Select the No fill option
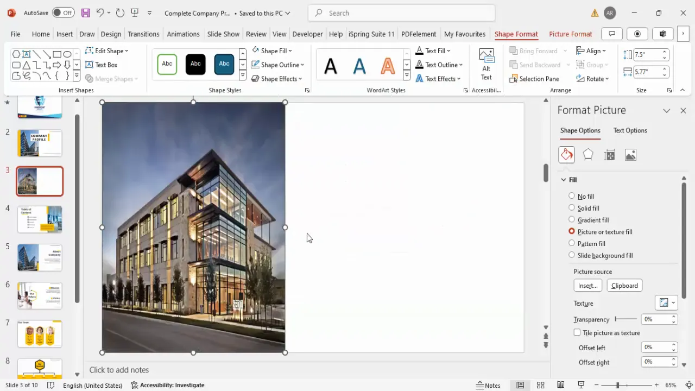Screen dimensions: 695x391 click(581, 196)
